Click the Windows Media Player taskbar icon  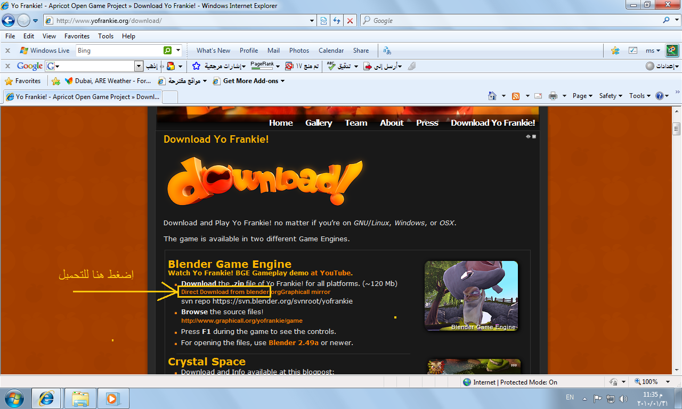[x=112, y=398]
